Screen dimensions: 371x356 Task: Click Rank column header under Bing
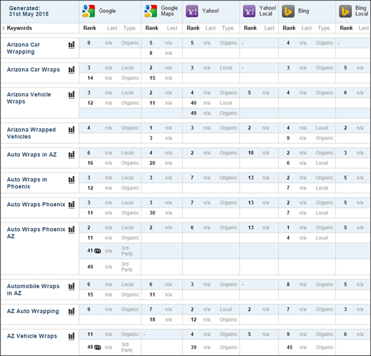[288, 29]
